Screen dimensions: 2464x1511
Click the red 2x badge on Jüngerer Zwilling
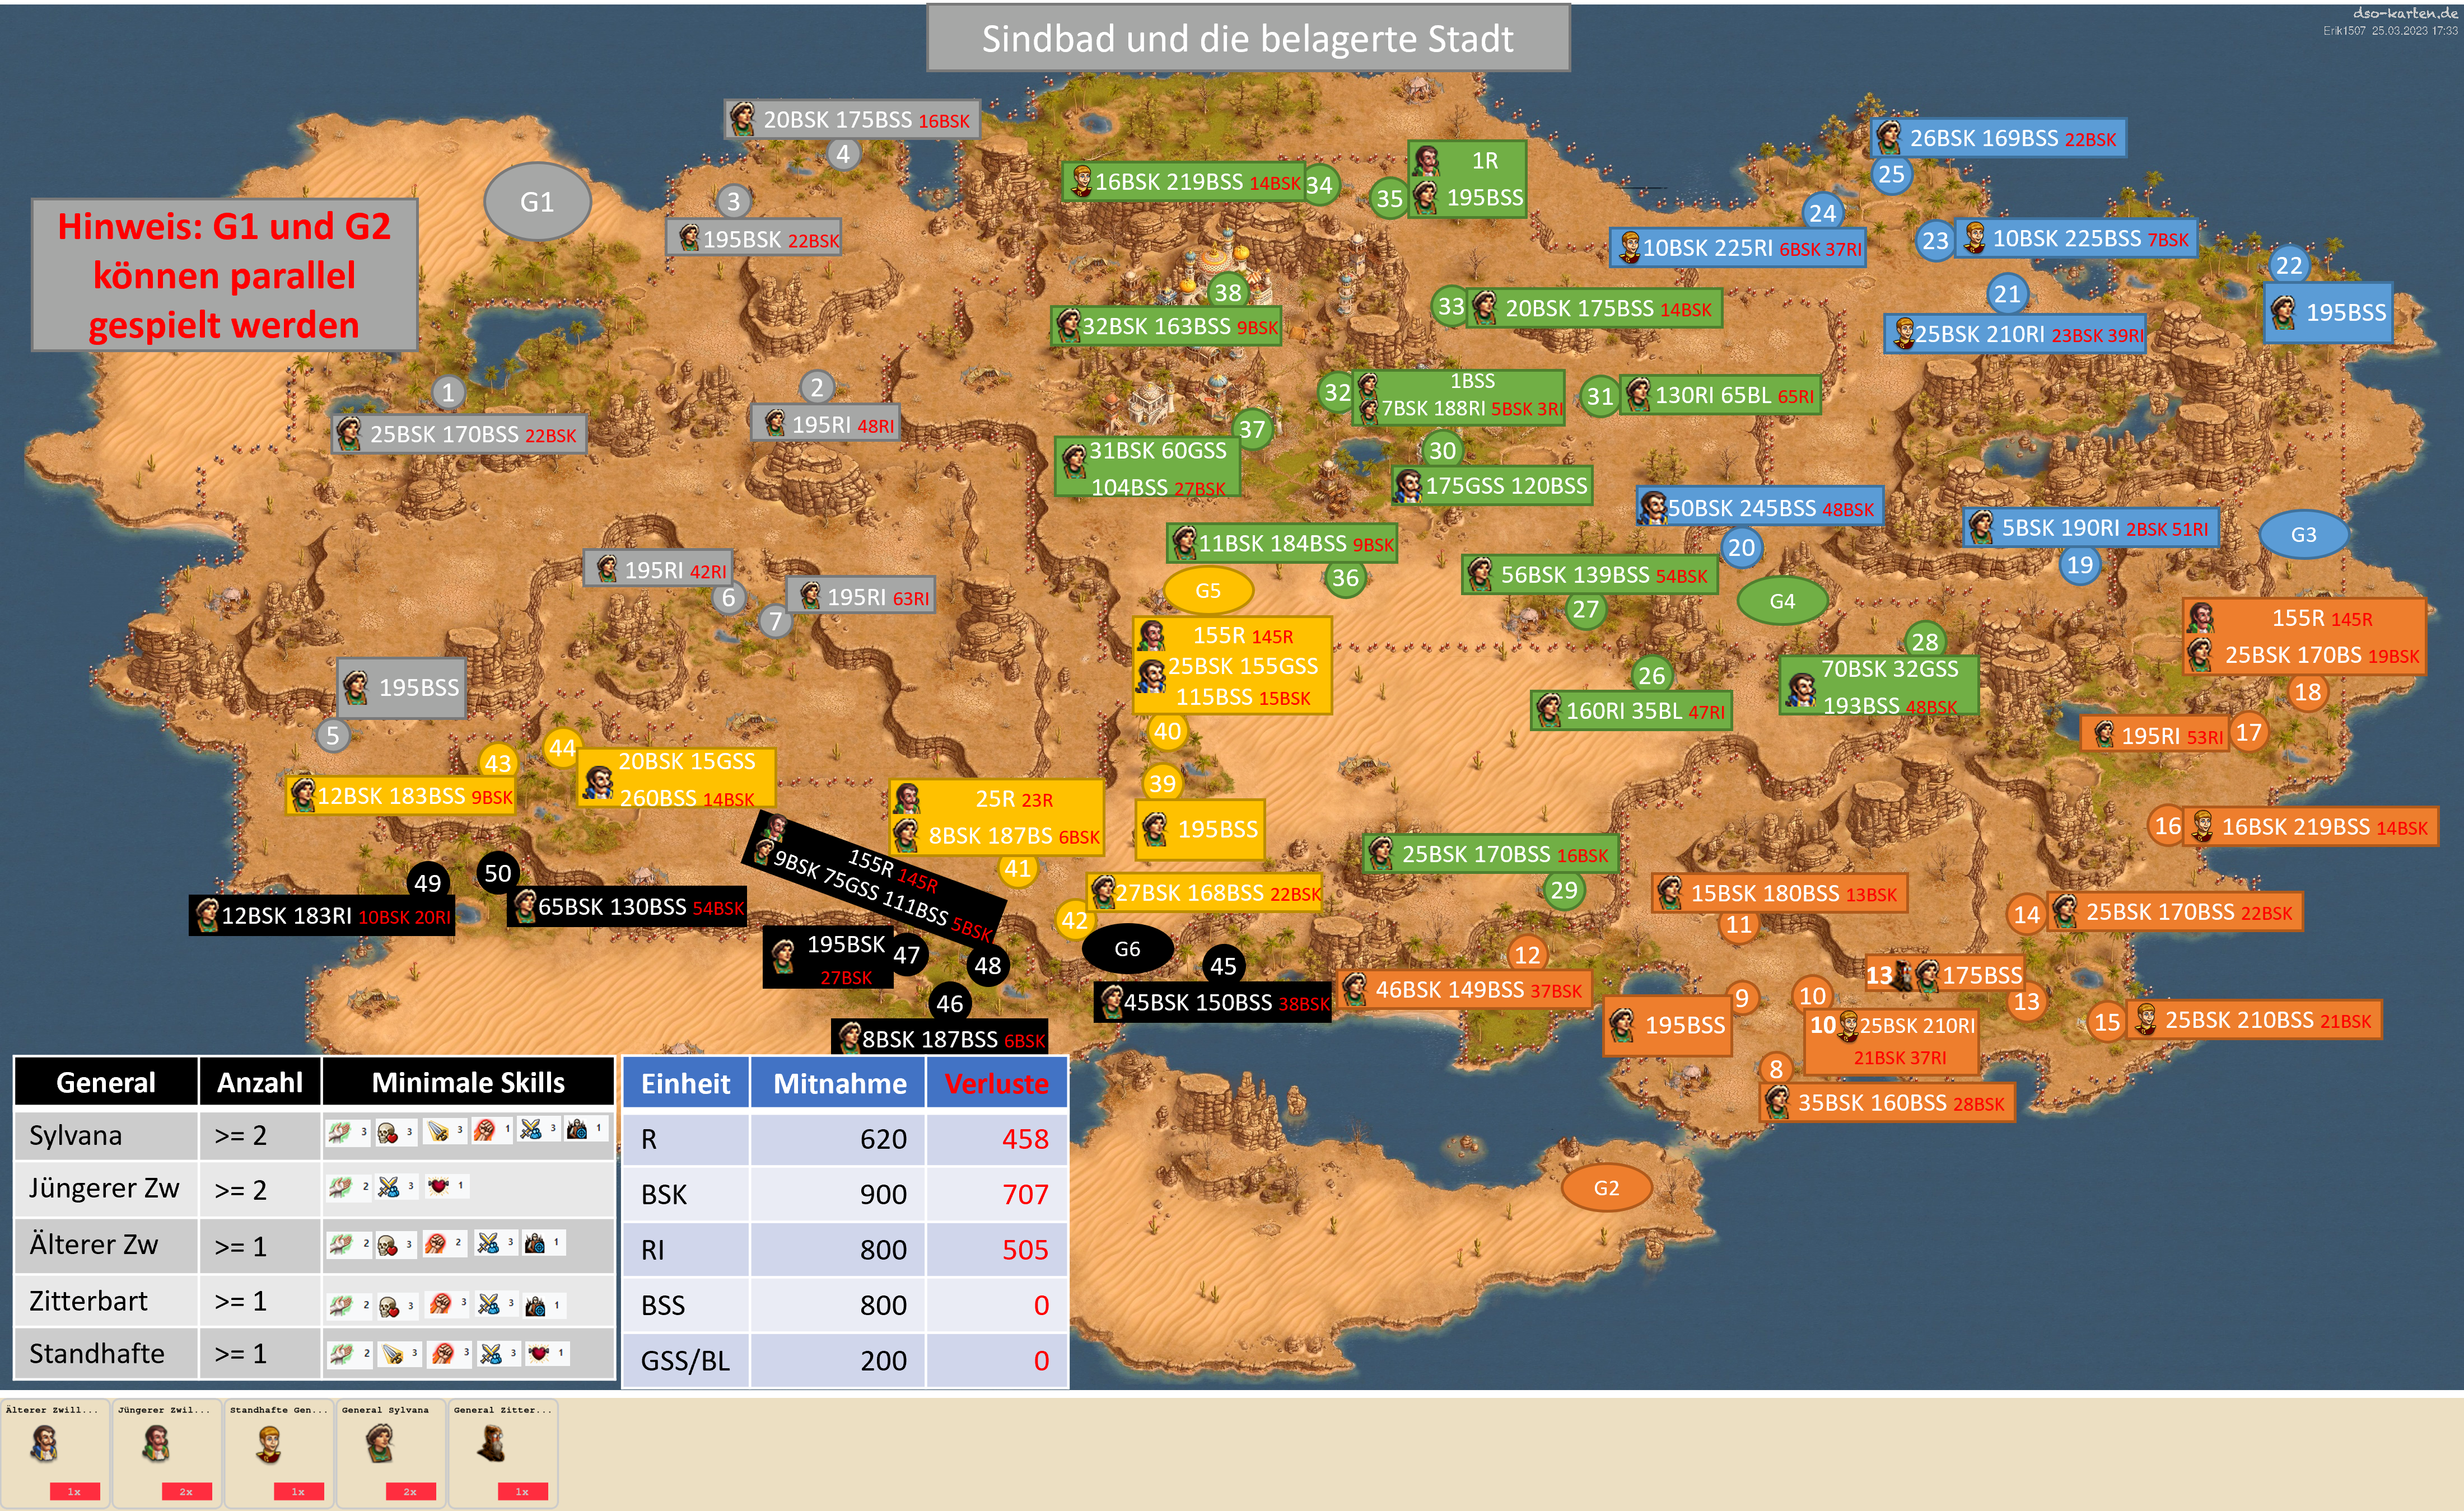pyautogui.click(x=186, y=1491)
